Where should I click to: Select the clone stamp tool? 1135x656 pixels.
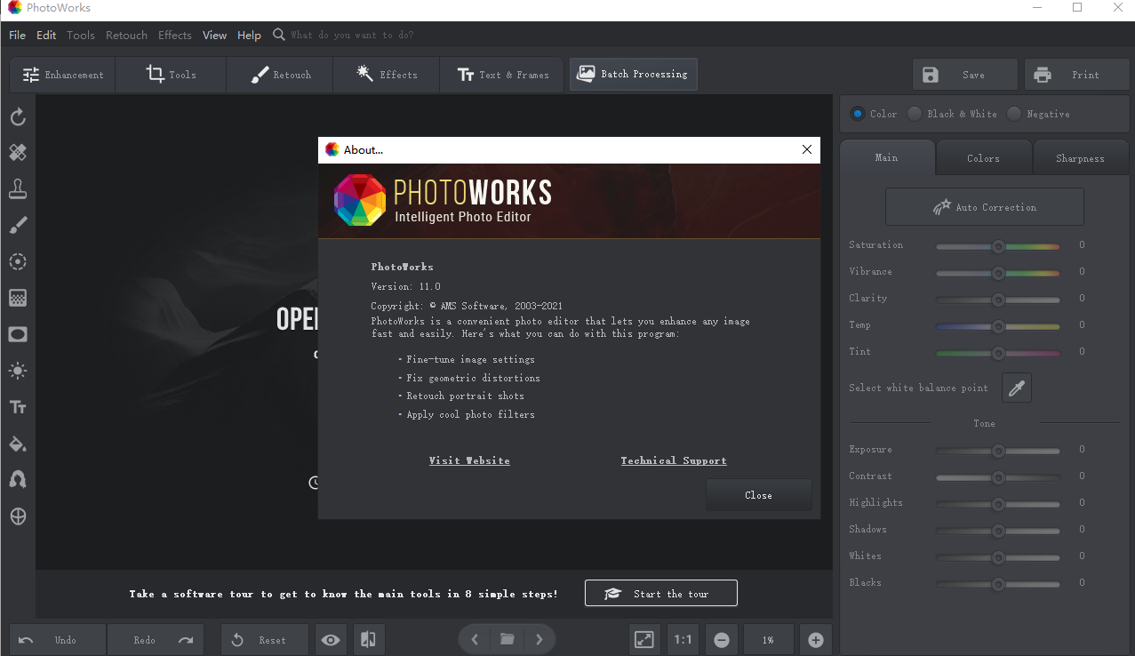pos(18,188)
